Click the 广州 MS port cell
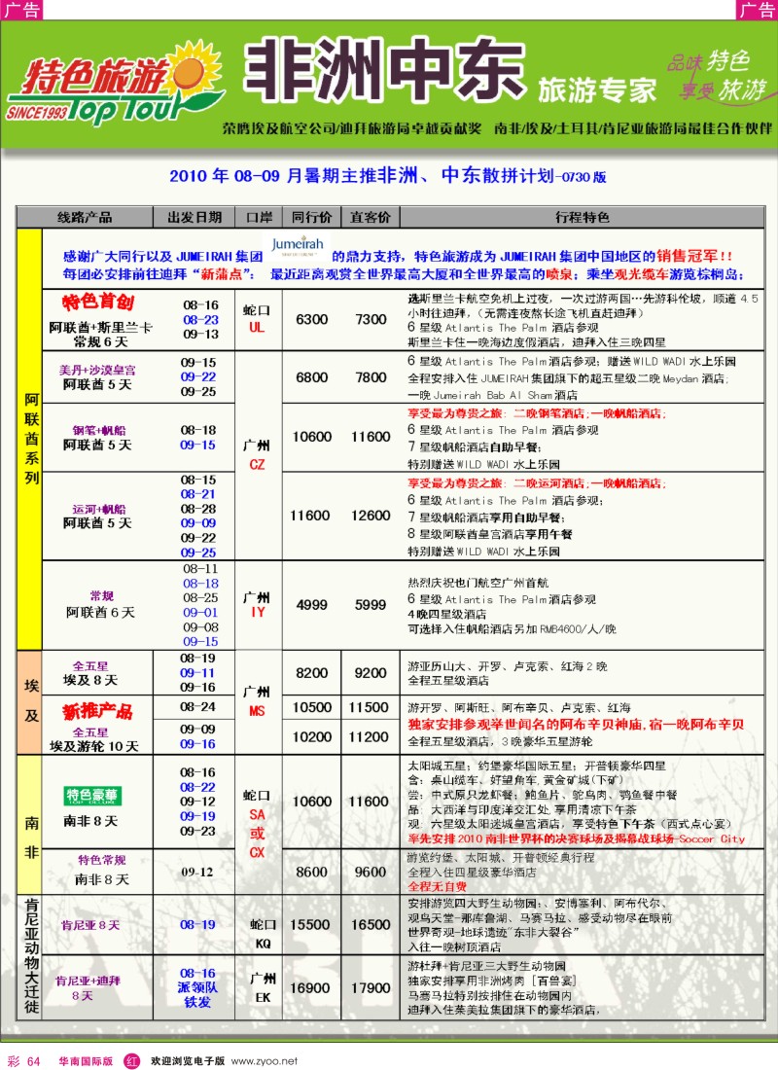This screenshot has height=1070, width=778. tap(258, 701)
